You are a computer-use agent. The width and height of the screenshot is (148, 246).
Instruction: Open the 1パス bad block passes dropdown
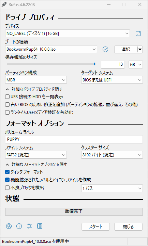[x=112, y=188]
